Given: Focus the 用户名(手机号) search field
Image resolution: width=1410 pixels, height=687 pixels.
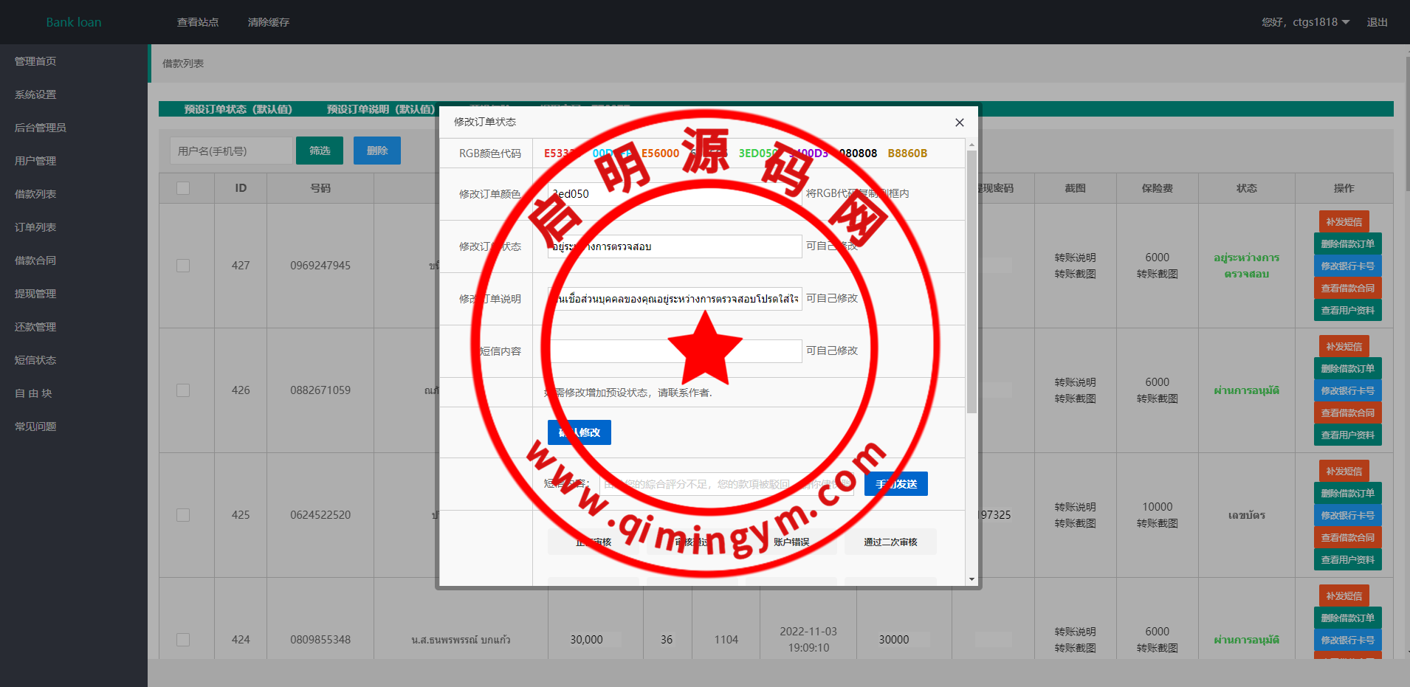Looking at the screenshot, I should (230, 151).
